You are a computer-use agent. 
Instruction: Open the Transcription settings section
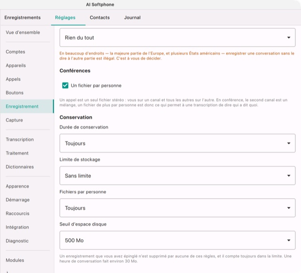pos(27,140)
